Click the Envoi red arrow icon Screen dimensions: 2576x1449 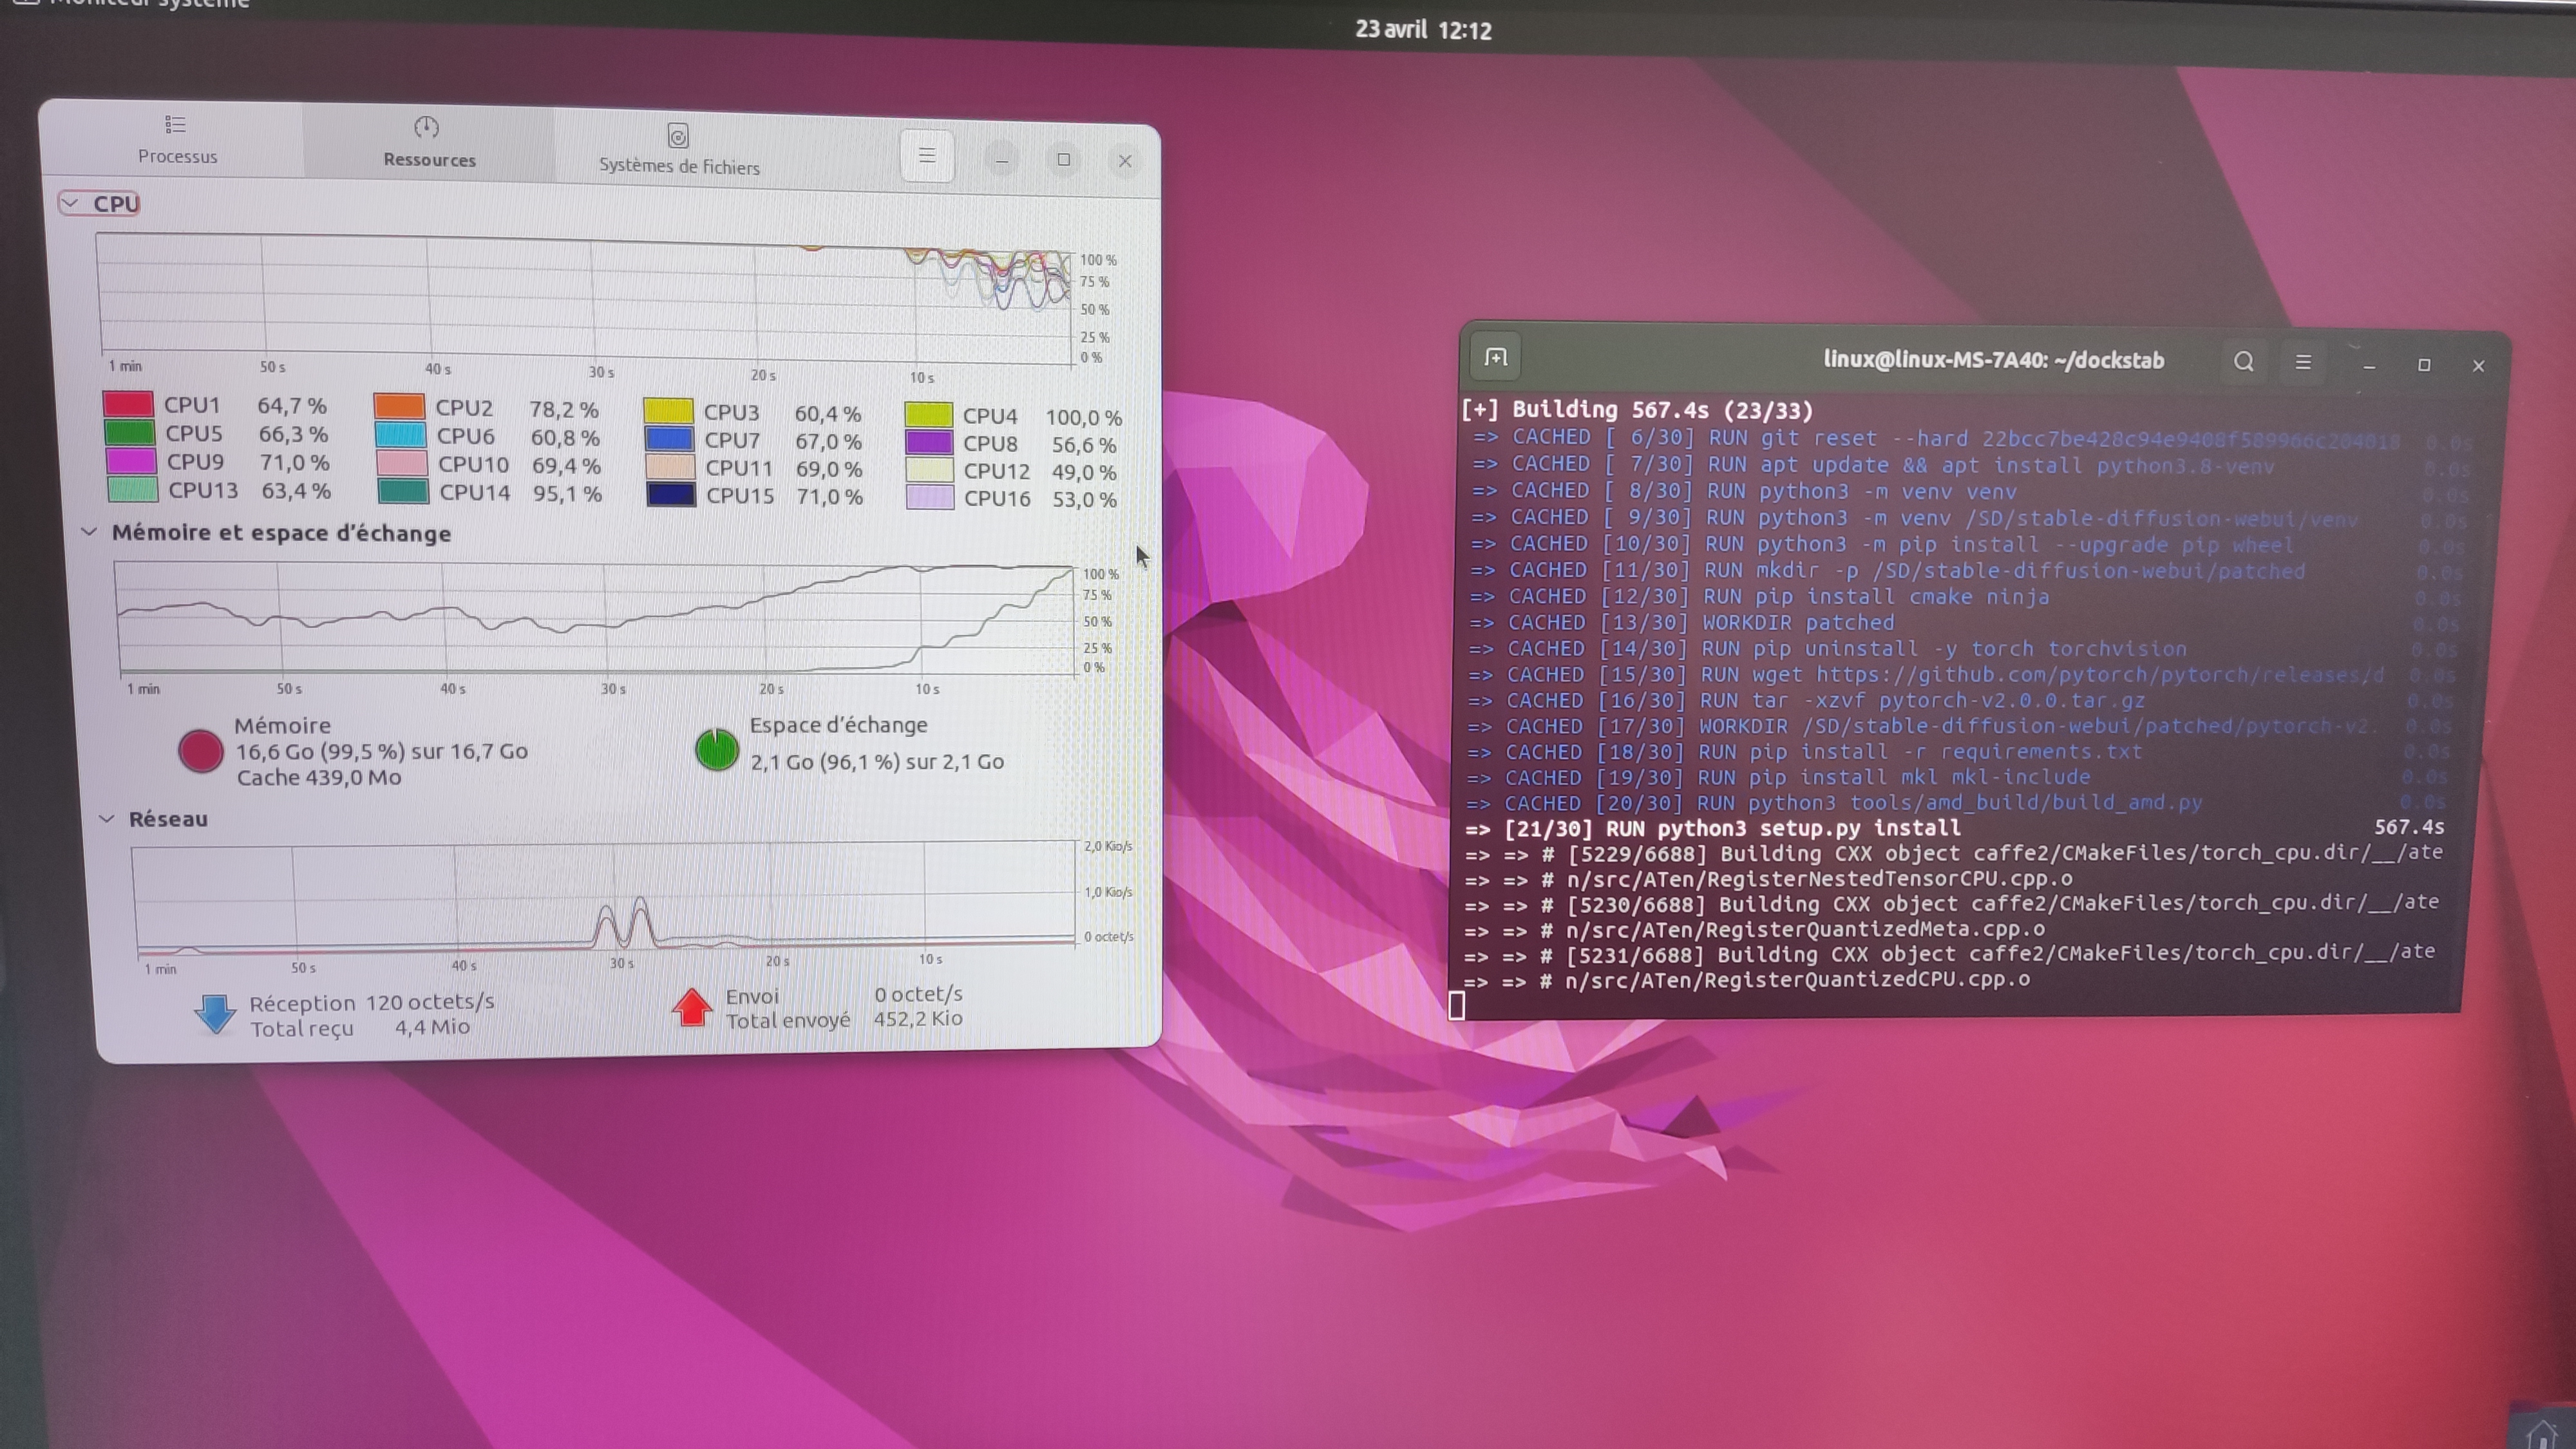click(x=692, y=1008)
